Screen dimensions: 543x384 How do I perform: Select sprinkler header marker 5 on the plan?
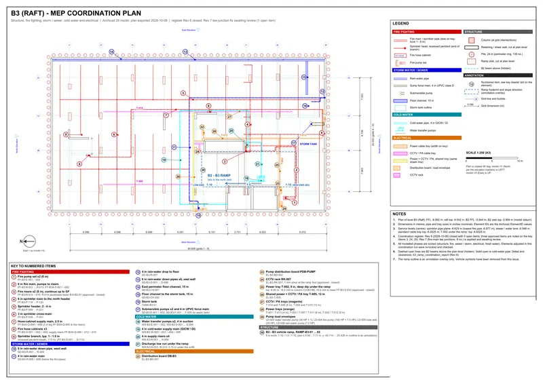pos(183,93)
